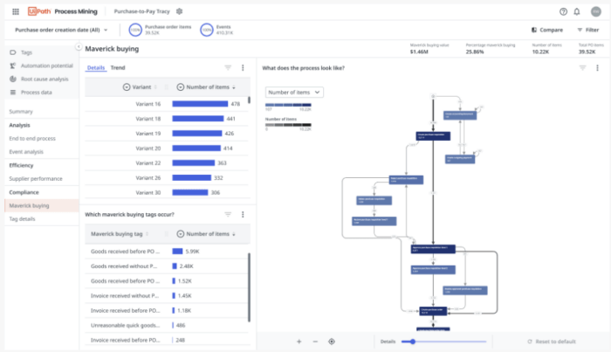The image size is (611, 352).
Task: Click the grey Number of items legend bar
Action: click(288, 125)
